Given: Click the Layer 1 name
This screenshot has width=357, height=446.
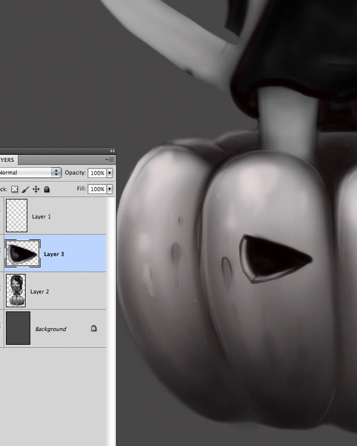Looking at the screenshot, I should [42, 217].
